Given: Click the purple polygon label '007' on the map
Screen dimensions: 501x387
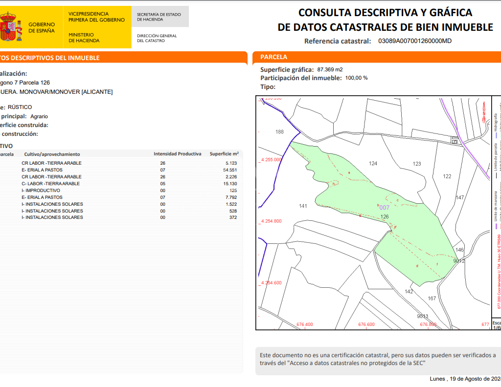Looking at the screenshot, I should [x=385, y=208].
